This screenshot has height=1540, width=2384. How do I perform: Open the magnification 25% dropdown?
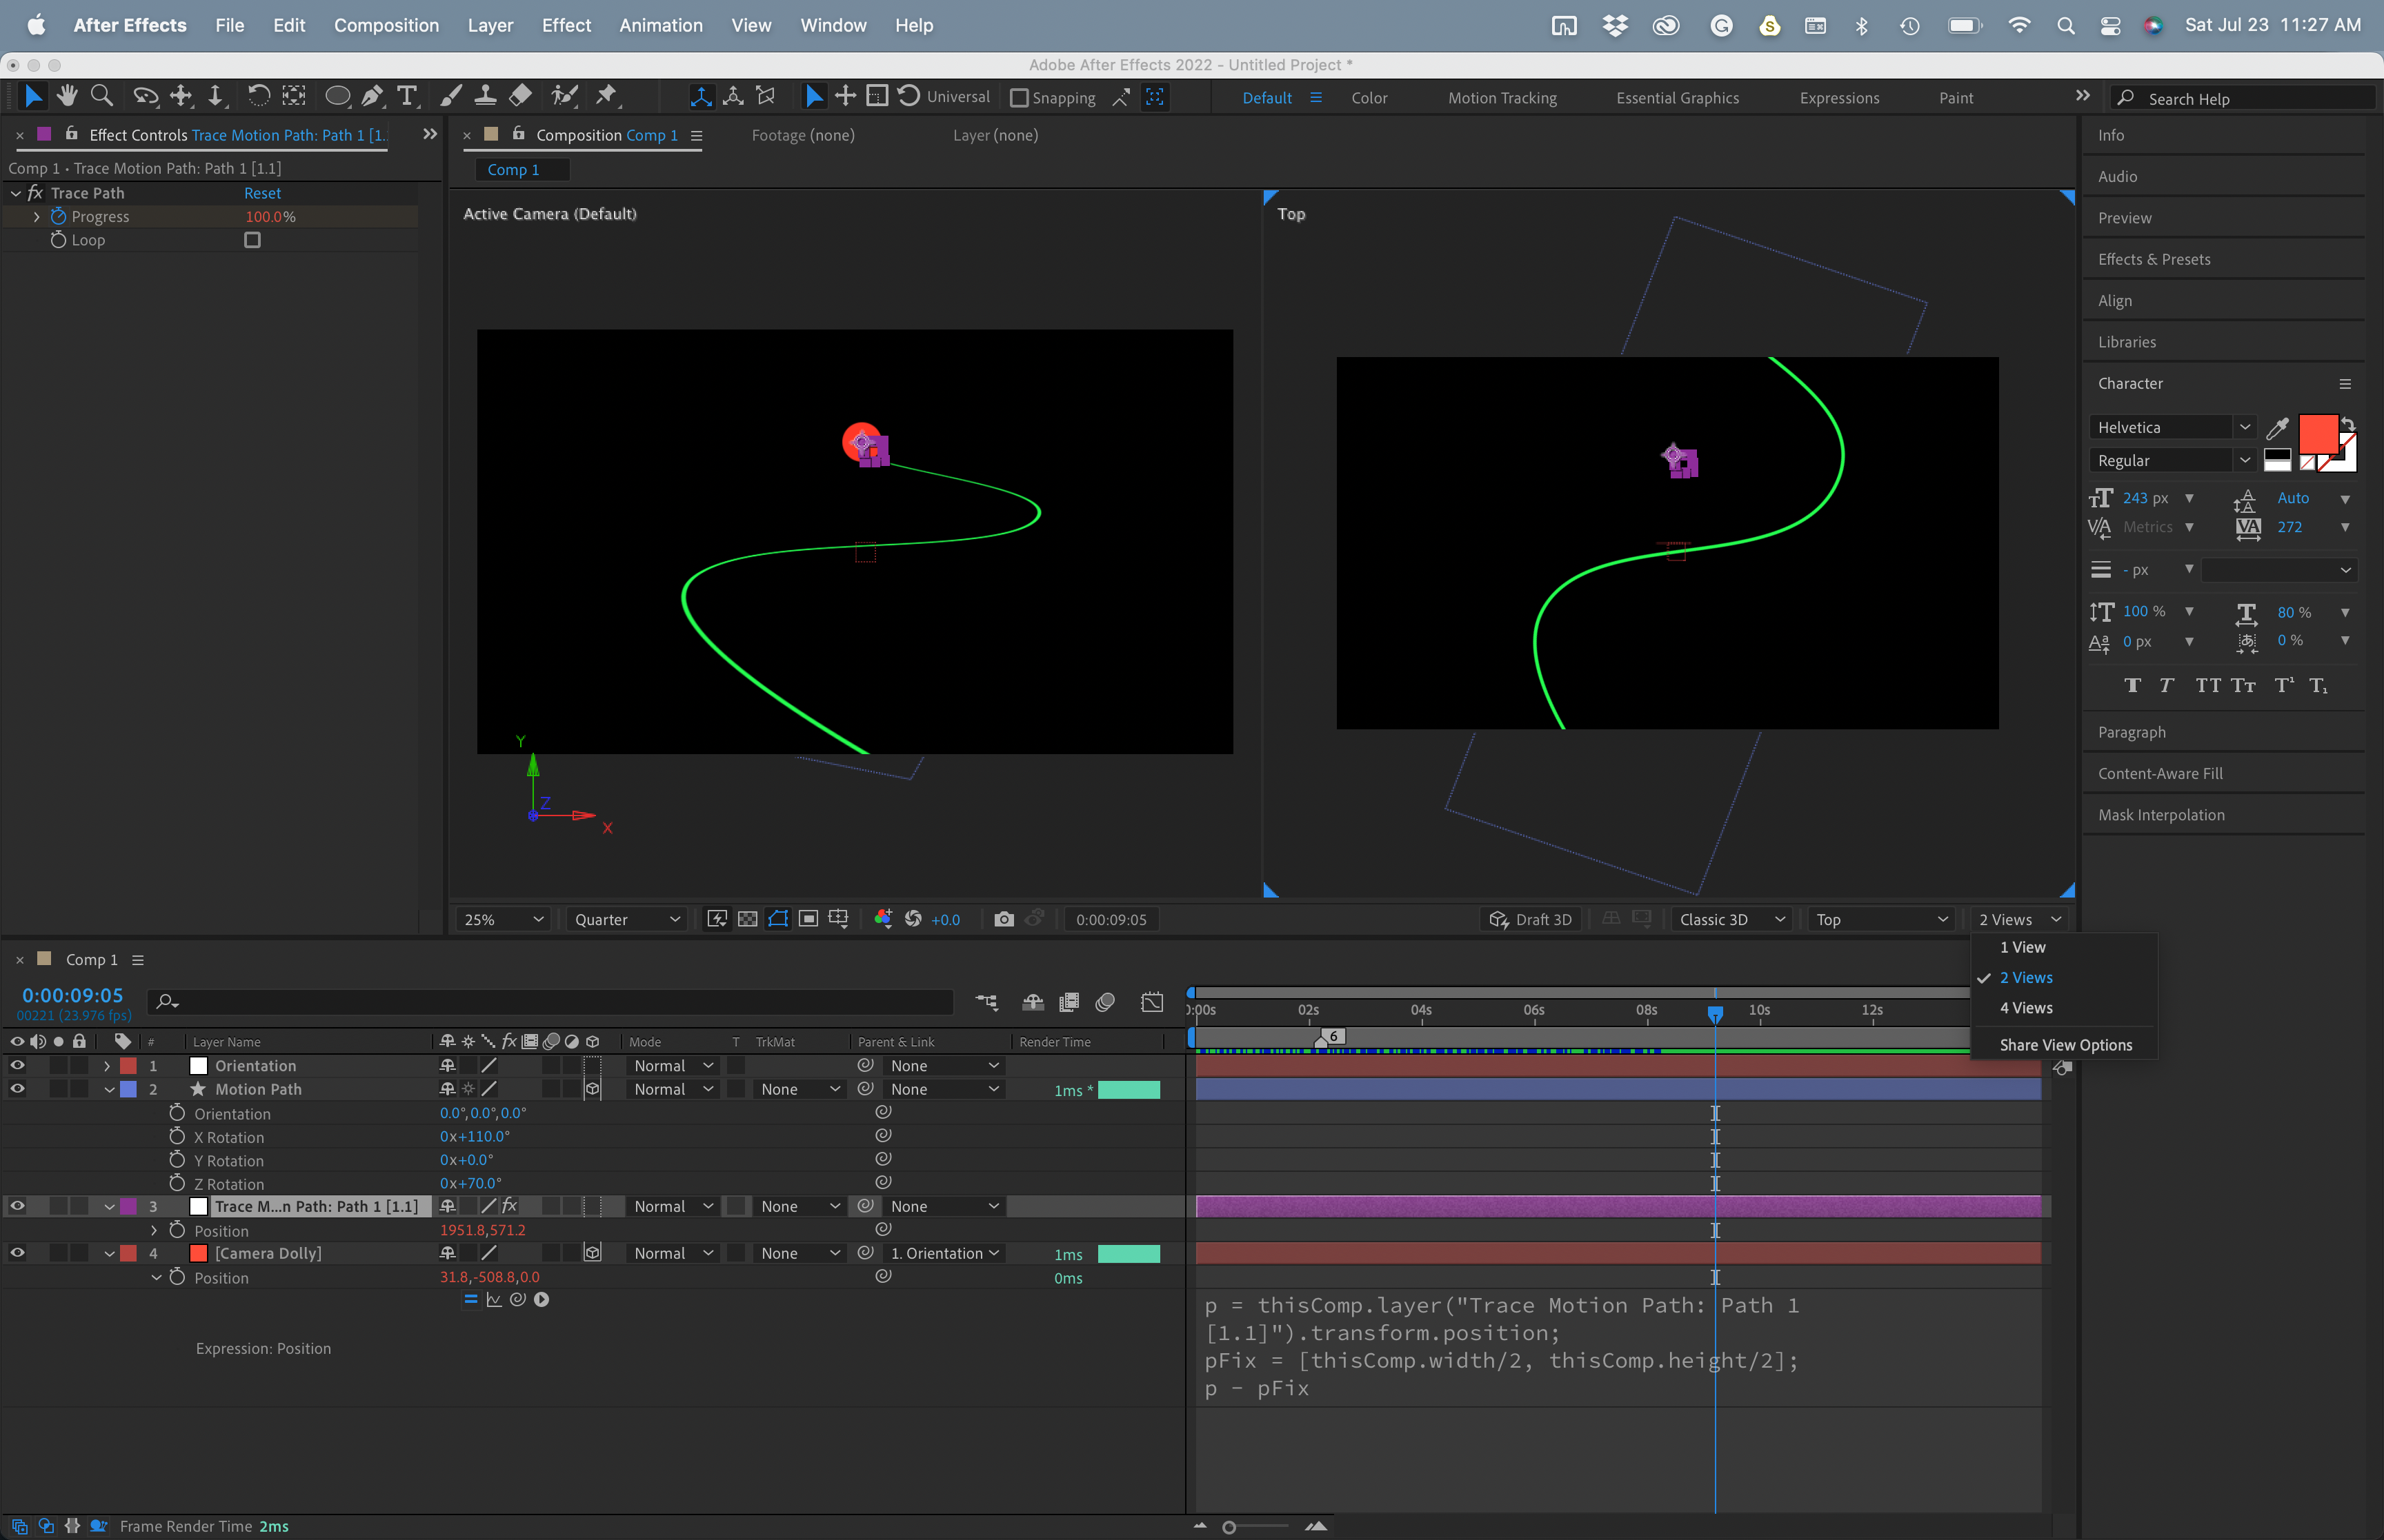pyautogui.click(x=500, y=918)
